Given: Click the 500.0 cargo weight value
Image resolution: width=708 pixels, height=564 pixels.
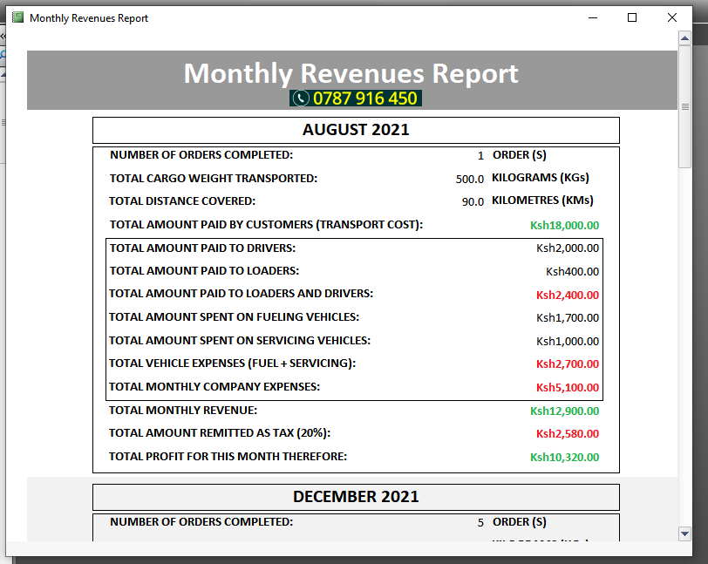Looking at the screenshot, I should [470, 180].
